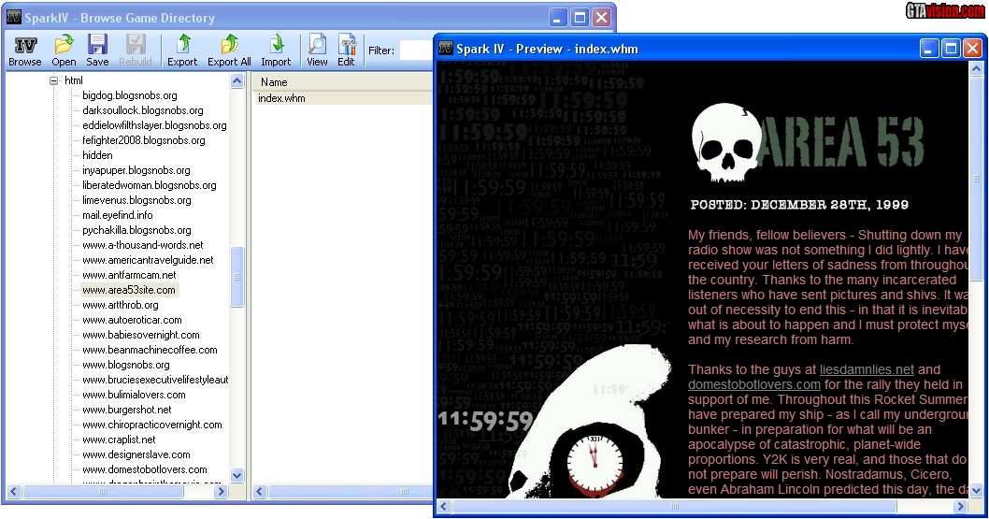The height and width of the screenshot is (519, 989).
Task: Open the domestobotlovers.com hyperlink
Action: (x=753, y=384)
